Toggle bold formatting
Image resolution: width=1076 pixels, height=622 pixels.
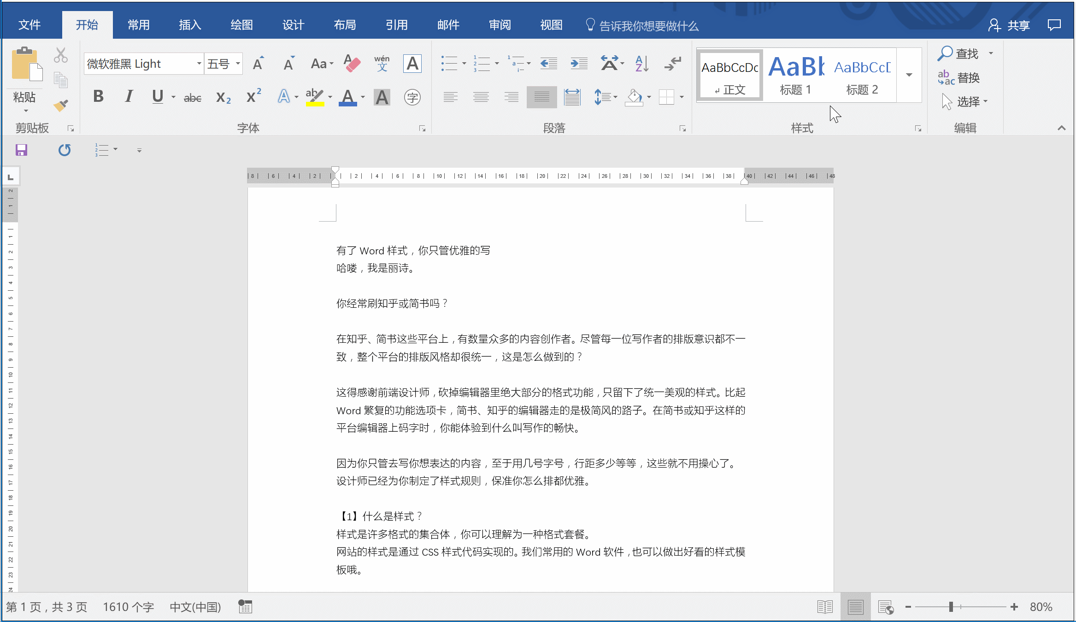98,97
